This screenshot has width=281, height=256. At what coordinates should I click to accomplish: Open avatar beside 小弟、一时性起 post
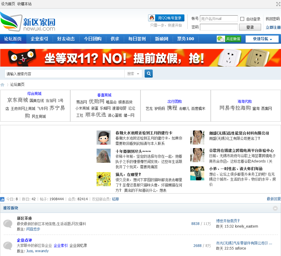coord(197,173)
